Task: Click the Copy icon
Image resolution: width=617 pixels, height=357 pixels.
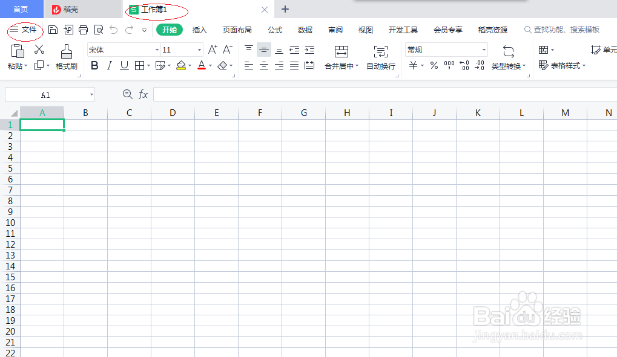Action: coord(39,66)
